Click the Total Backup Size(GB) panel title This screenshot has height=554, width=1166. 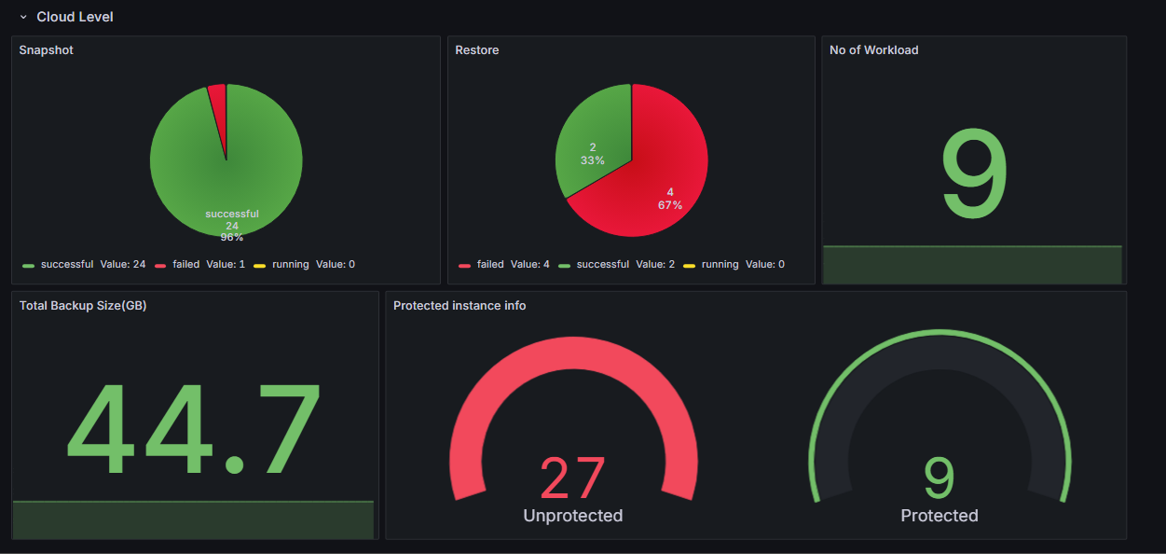tap(82, 305)
